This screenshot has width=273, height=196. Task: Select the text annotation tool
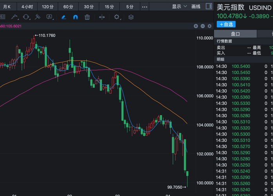(49, 17)
